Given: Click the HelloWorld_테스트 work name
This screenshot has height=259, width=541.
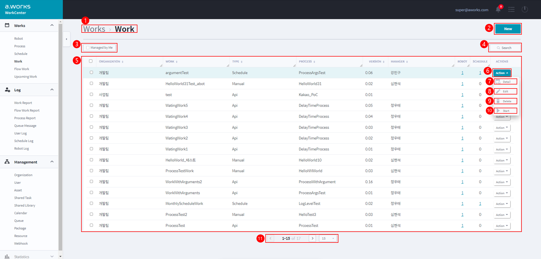Looking at the screenshot, I should (180, 160).
